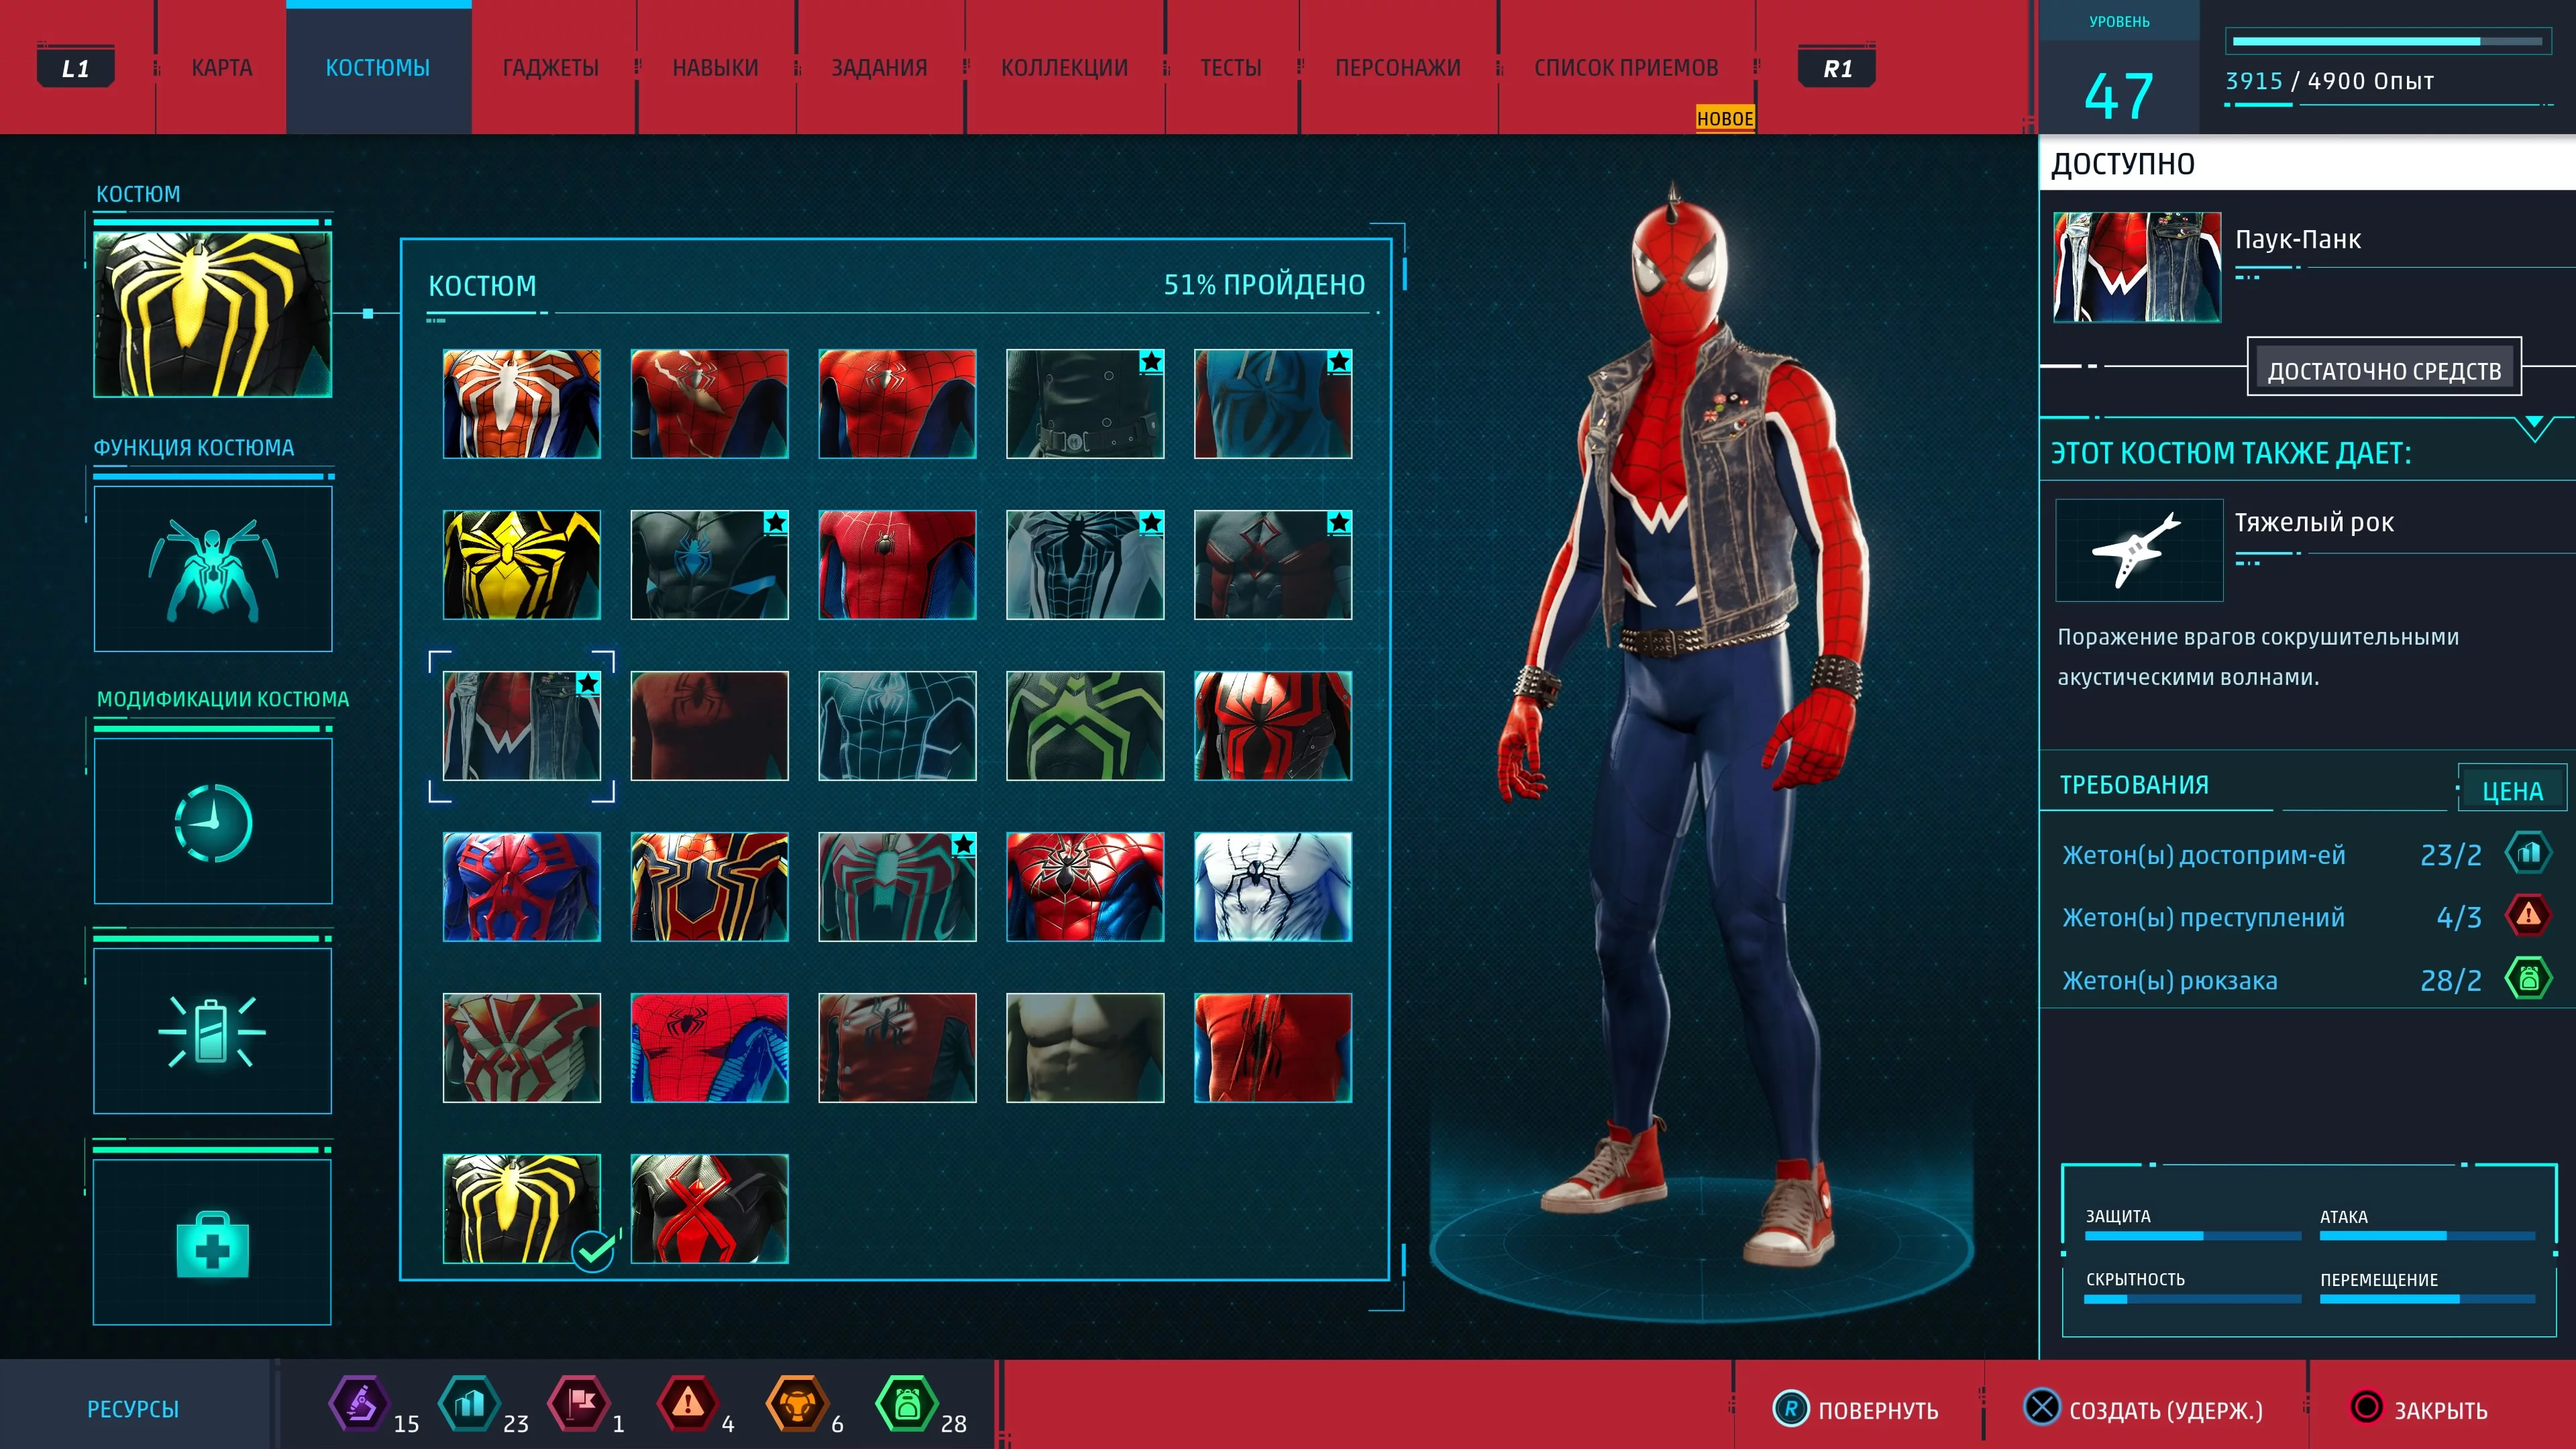Open the ЦЕНА price tab
This screenshot has height=1449, width=2576.
click(x=2512, y=790)
